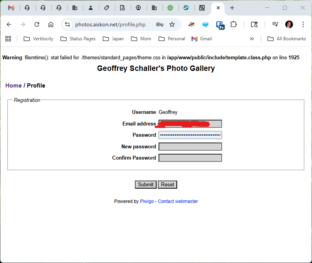Open the Chrome three-dot menu
Viewport: 312px width, 263px height.
pos(303,24)
